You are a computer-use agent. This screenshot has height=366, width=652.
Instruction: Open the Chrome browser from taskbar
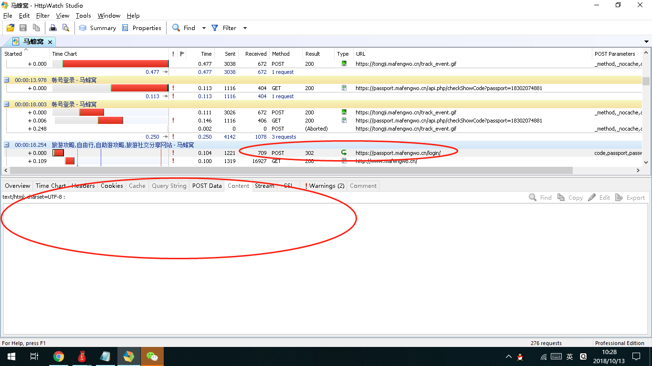pos(59,356)
